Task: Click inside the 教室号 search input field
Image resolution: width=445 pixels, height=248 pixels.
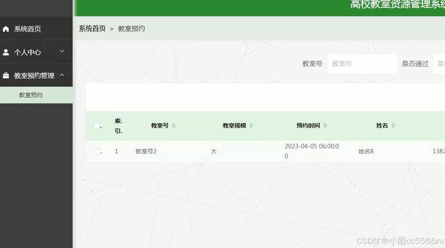Action: coord(362,63)
